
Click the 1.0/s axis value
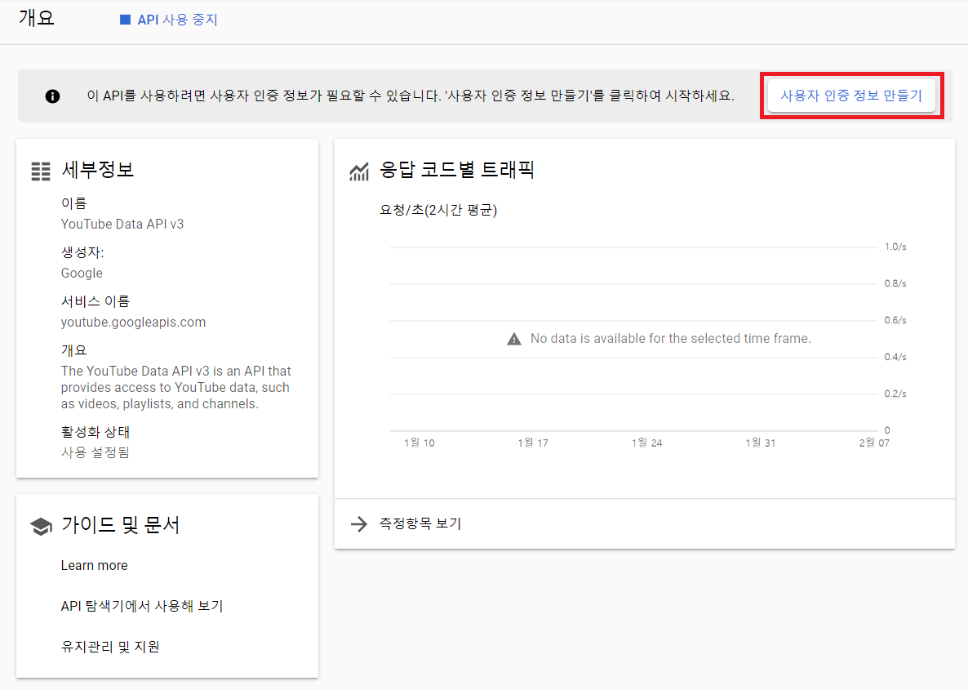pyautogui.click(x=895, y=247)
